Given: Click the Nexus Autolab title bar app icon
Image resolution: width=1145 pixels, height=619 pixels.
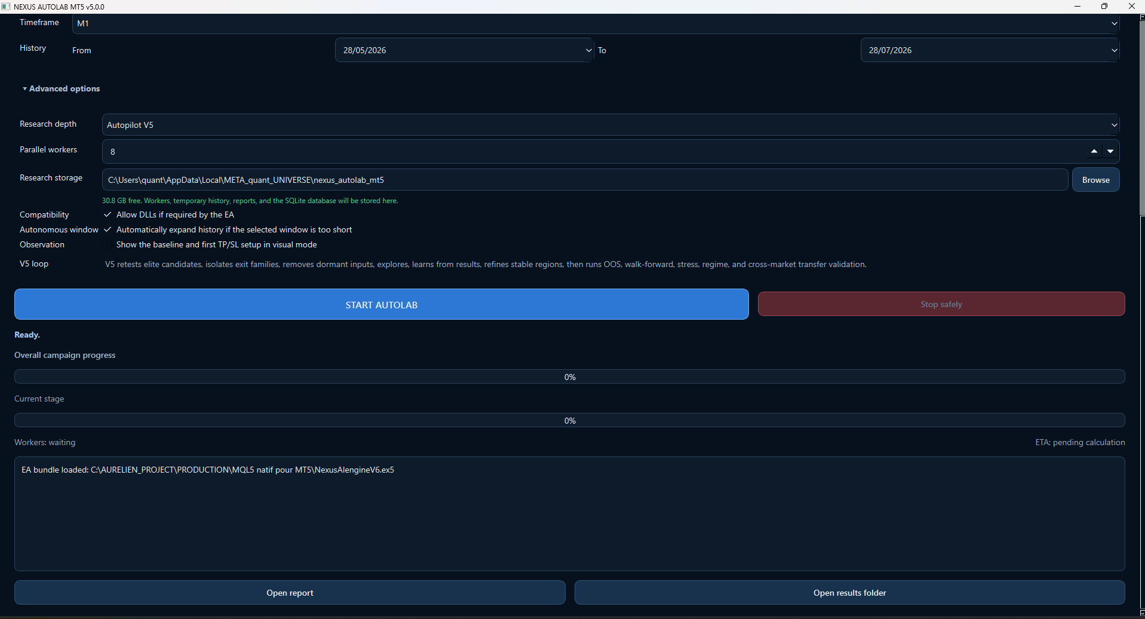Looking at the screenshot, I should (6, 7).
